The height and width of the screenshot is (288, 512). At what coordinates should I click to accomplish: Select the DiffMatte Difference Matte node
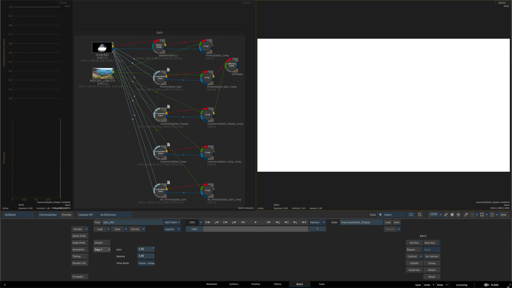point(232,65)
